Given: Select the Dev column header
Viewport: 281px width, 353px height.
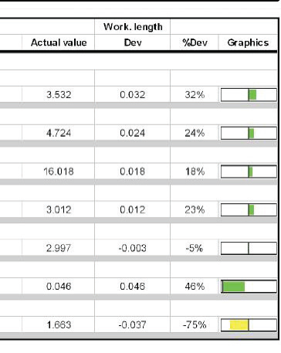Looking at the screenshot, I should click(133, 42).
